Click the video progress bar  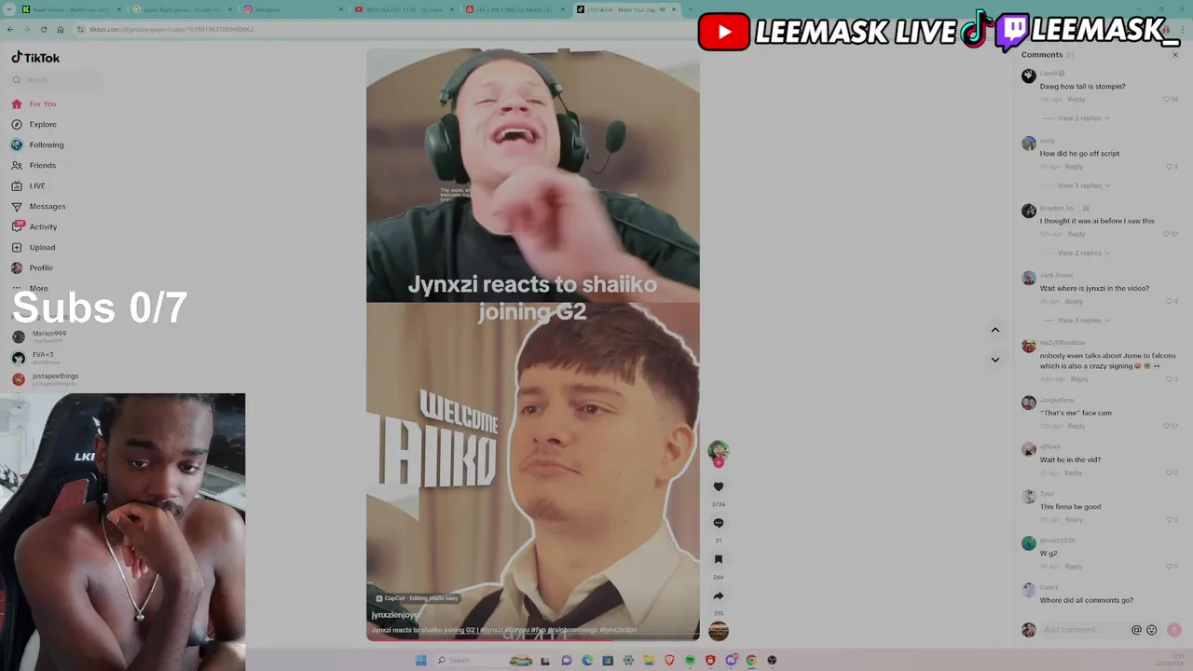tap(533, 639)
